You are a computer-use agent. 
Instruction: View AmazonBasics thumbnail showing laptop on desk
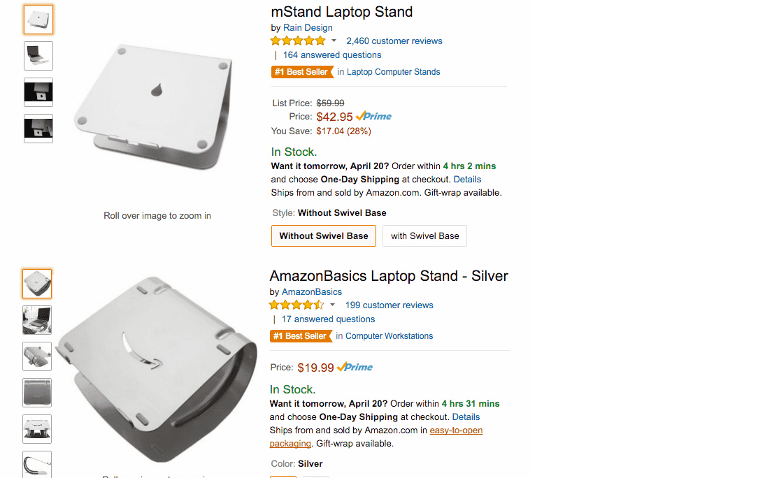[x=37, y=320]
